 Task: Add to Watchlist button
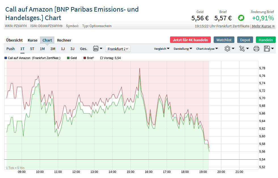224,40
